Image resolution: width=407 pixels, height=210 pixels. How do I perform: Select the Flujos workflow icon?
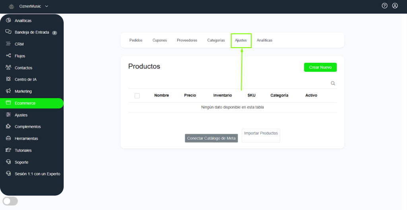(x=8, y=56)
